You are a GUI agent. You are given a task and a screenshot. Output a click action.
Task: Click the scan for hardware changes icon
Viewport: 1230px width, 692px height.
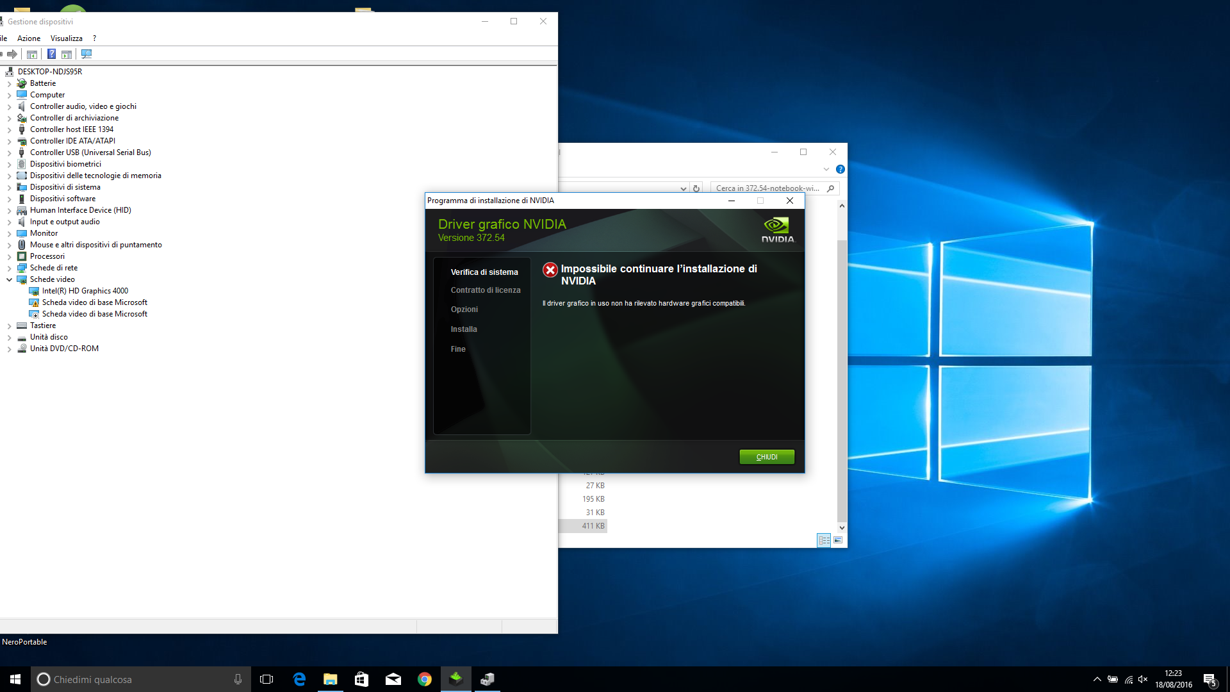pyautogui.click(x=86, y=54)
